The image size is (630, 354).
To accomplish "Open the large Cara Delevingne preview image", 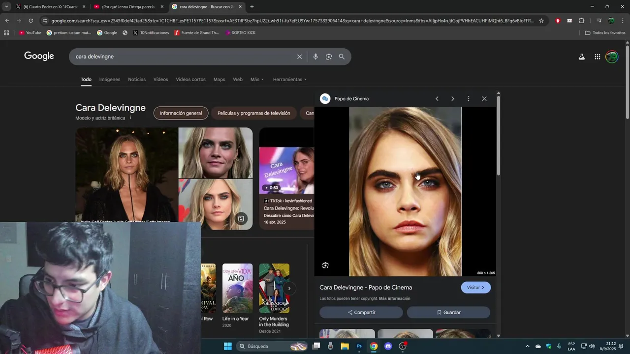I will (x=405, y=192).
